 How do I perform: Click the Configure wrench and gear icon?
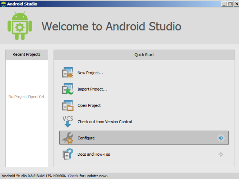(x=68, y=138)
